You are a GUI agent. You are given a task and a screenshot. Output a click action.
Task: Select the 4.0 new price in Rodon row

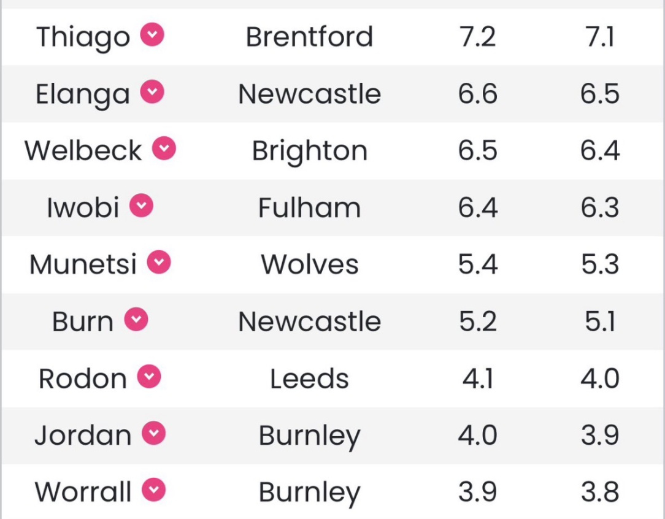[x=599, y=379]
